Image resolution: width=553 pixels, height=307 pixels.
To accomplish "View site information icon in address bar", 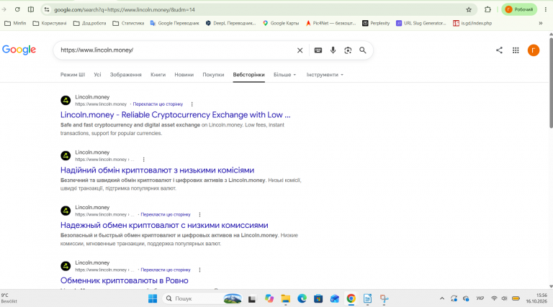I will tap(47, 9).
